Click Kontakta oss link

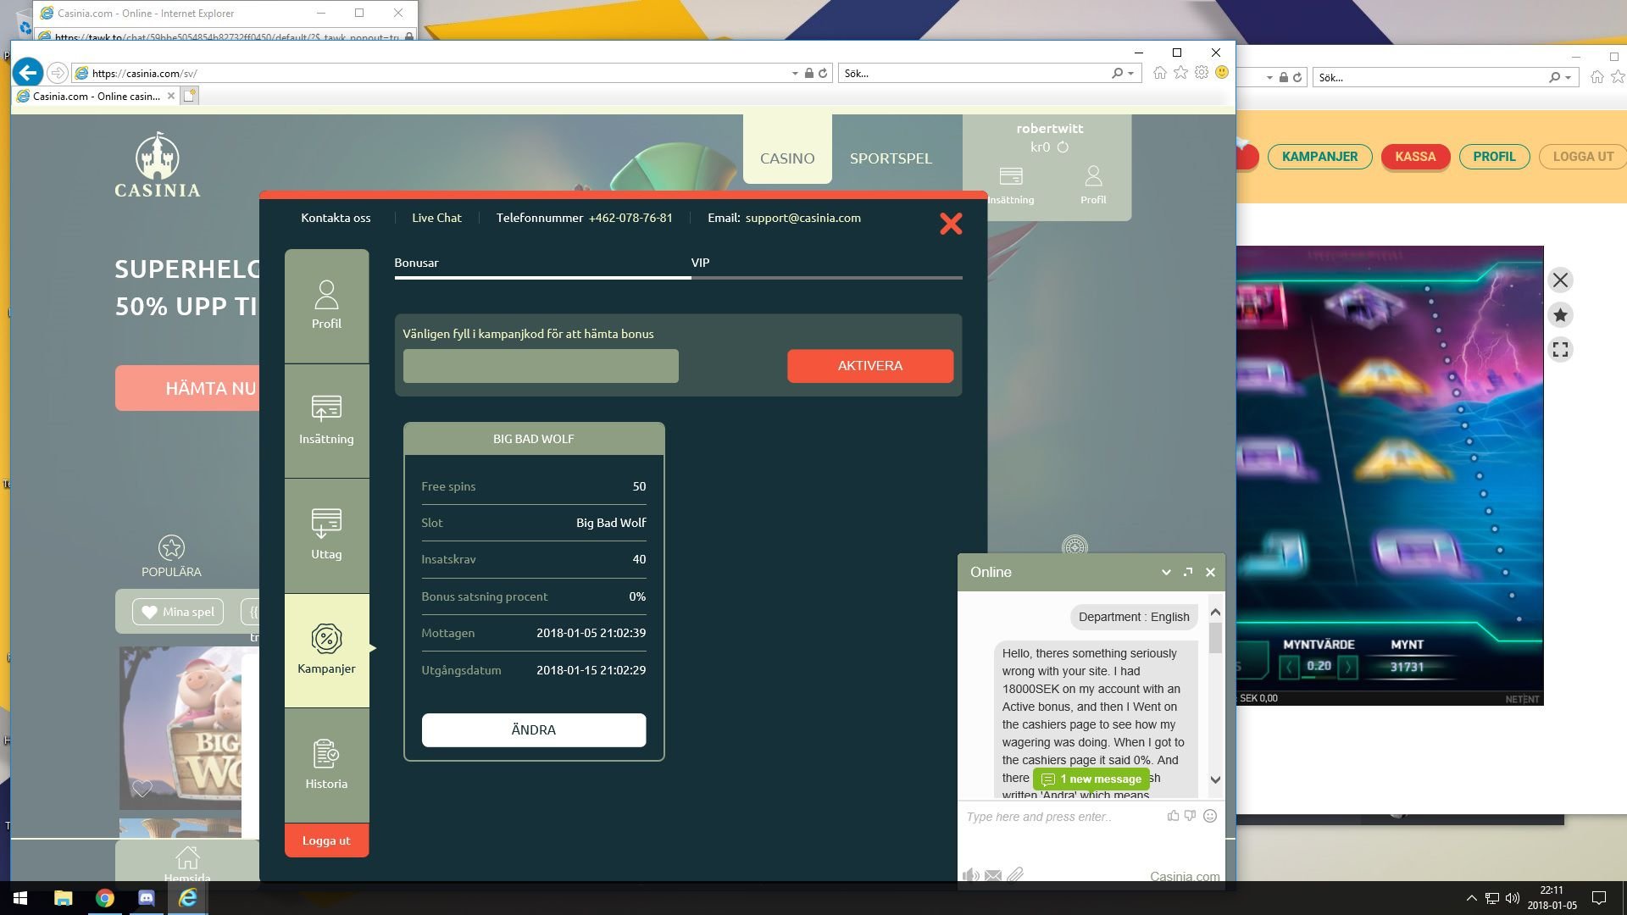[336, 218]
